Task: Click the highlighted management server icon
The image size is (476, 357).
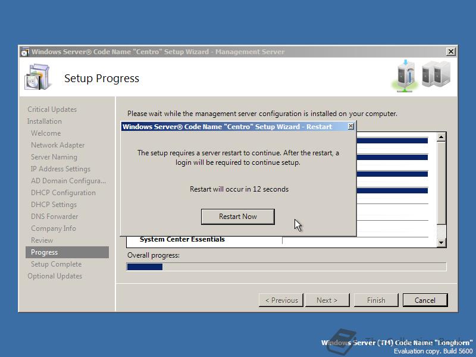Action: point(406,76)
